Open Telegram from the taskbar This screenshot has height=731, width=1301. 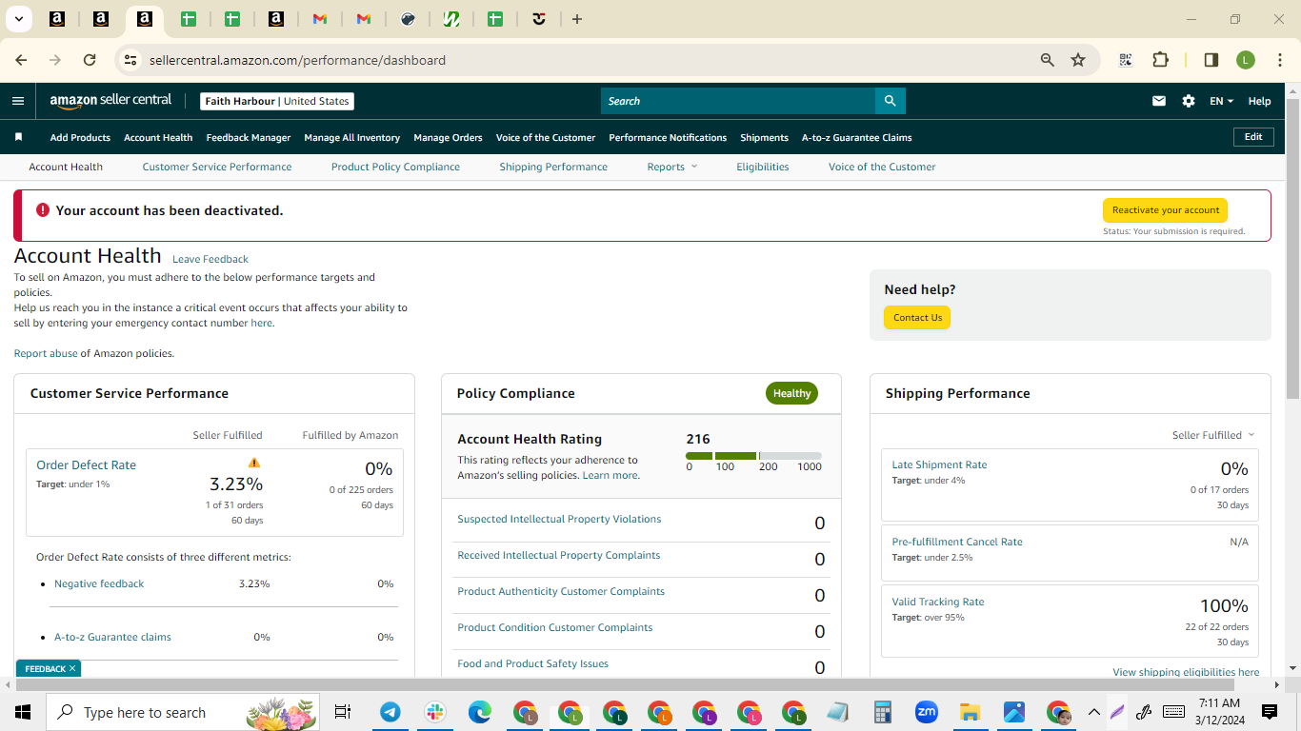(x=390, y=712)
